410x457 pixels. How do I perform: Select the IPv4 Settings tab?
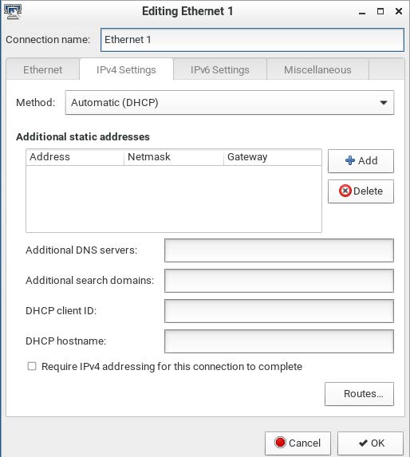pyautogui.click(x=126, y=69)
